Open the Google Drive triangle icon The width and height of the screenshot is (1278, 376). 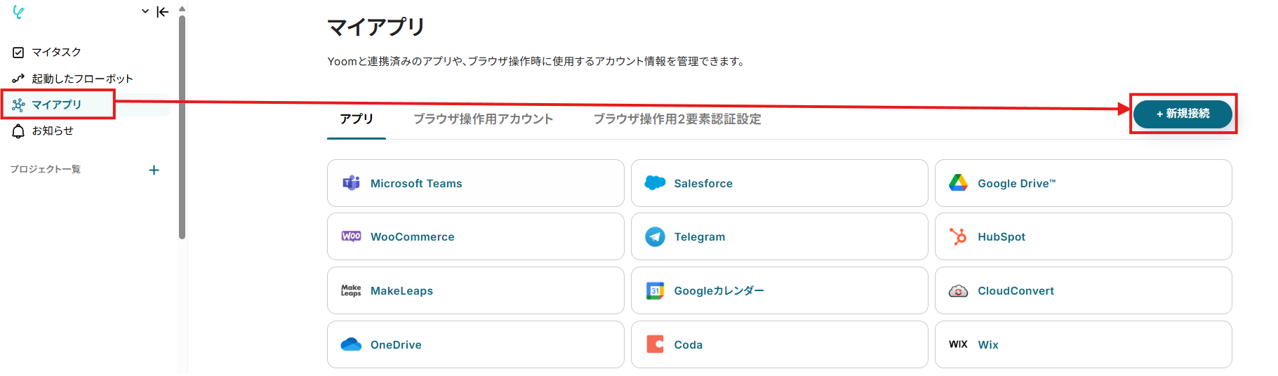click(958, 183)
